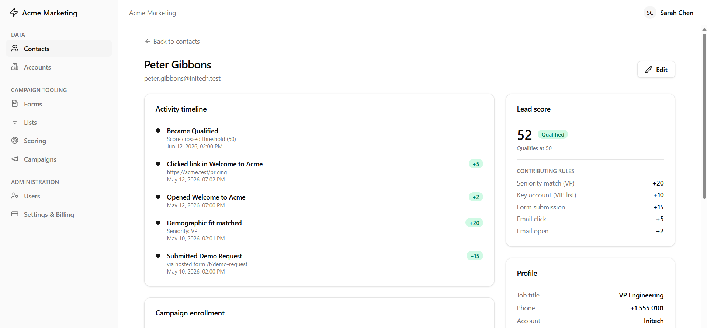Viewport: 707px width, 328px height.
Task: Click the Campaign enrollment heading
Action: pyautogui.click(x=190, y=313)
